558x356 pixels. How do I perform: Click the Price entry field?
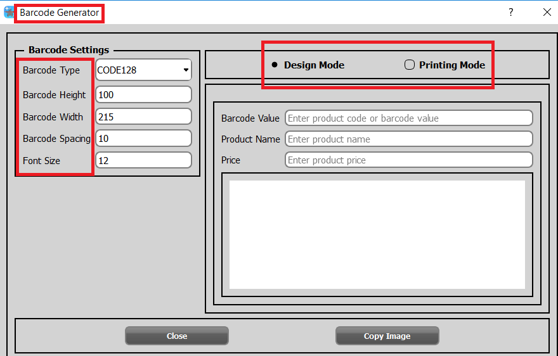pyautogui.click(x=408, y=160)
